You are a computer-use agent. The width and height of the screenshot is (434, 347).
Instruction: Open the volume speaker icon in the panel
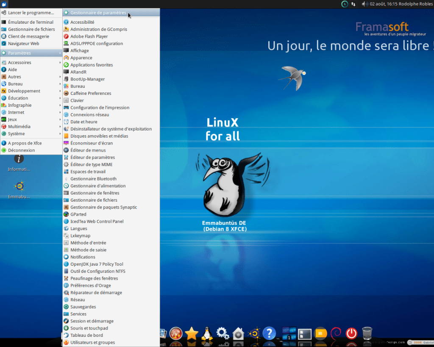pos(364,4)
